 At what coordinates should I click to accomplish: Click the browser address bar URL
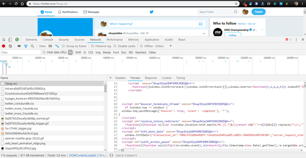50,4
